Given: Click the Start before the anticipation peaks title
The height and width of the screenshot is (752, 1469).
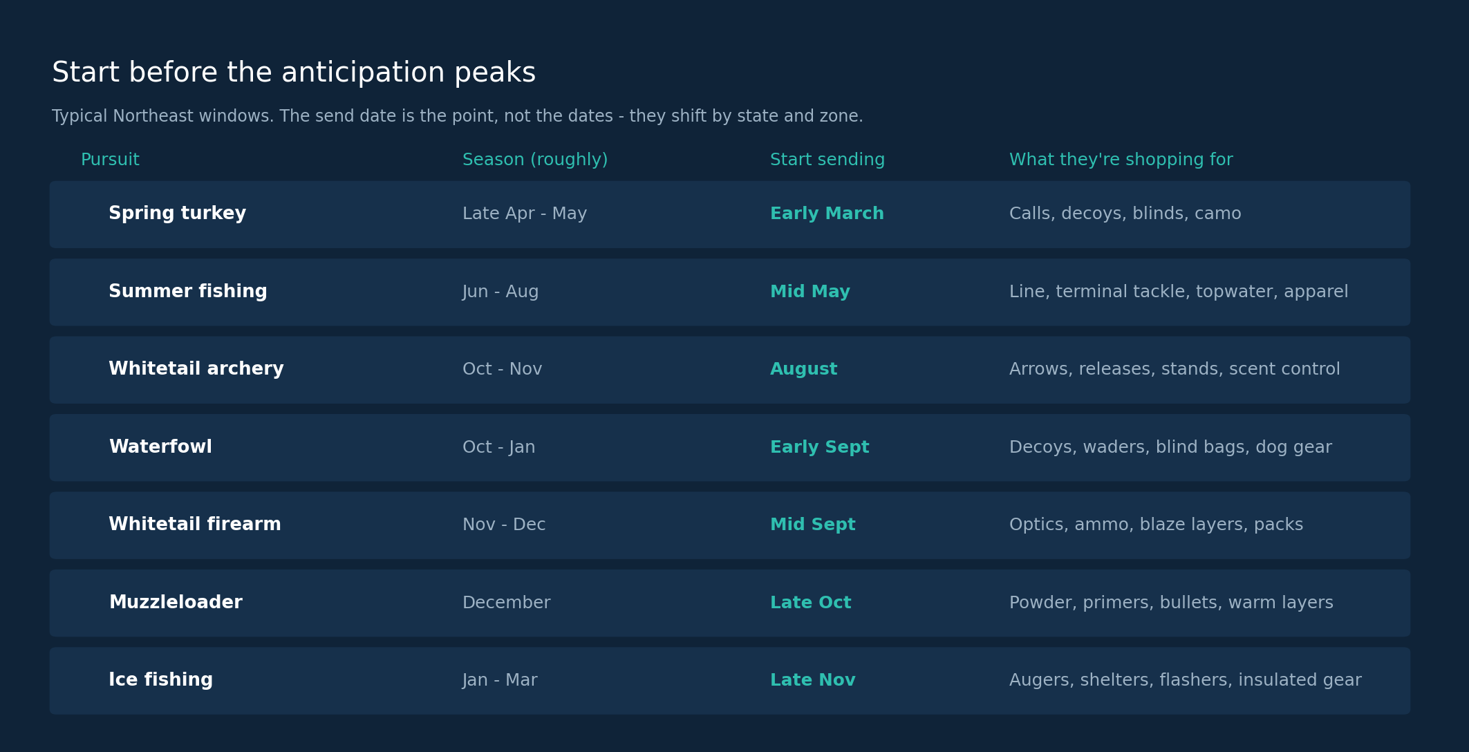Looking at the screenshot, I should [294, 73].
